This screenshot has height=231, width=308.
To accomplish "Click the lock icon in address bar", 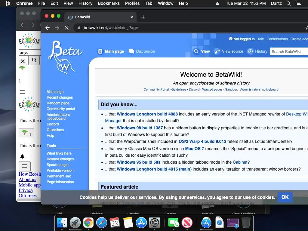I will pos(79,28).
